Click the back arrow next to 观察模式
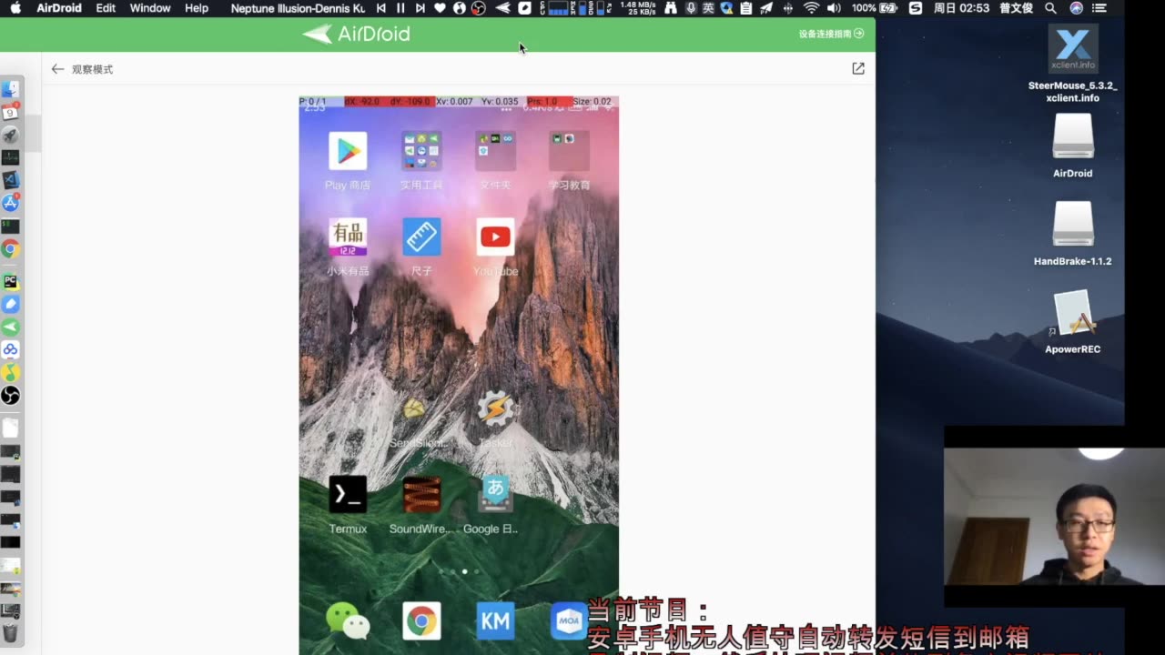The image size is (1165, 655). pyautogui.click(x=57, y=69)
